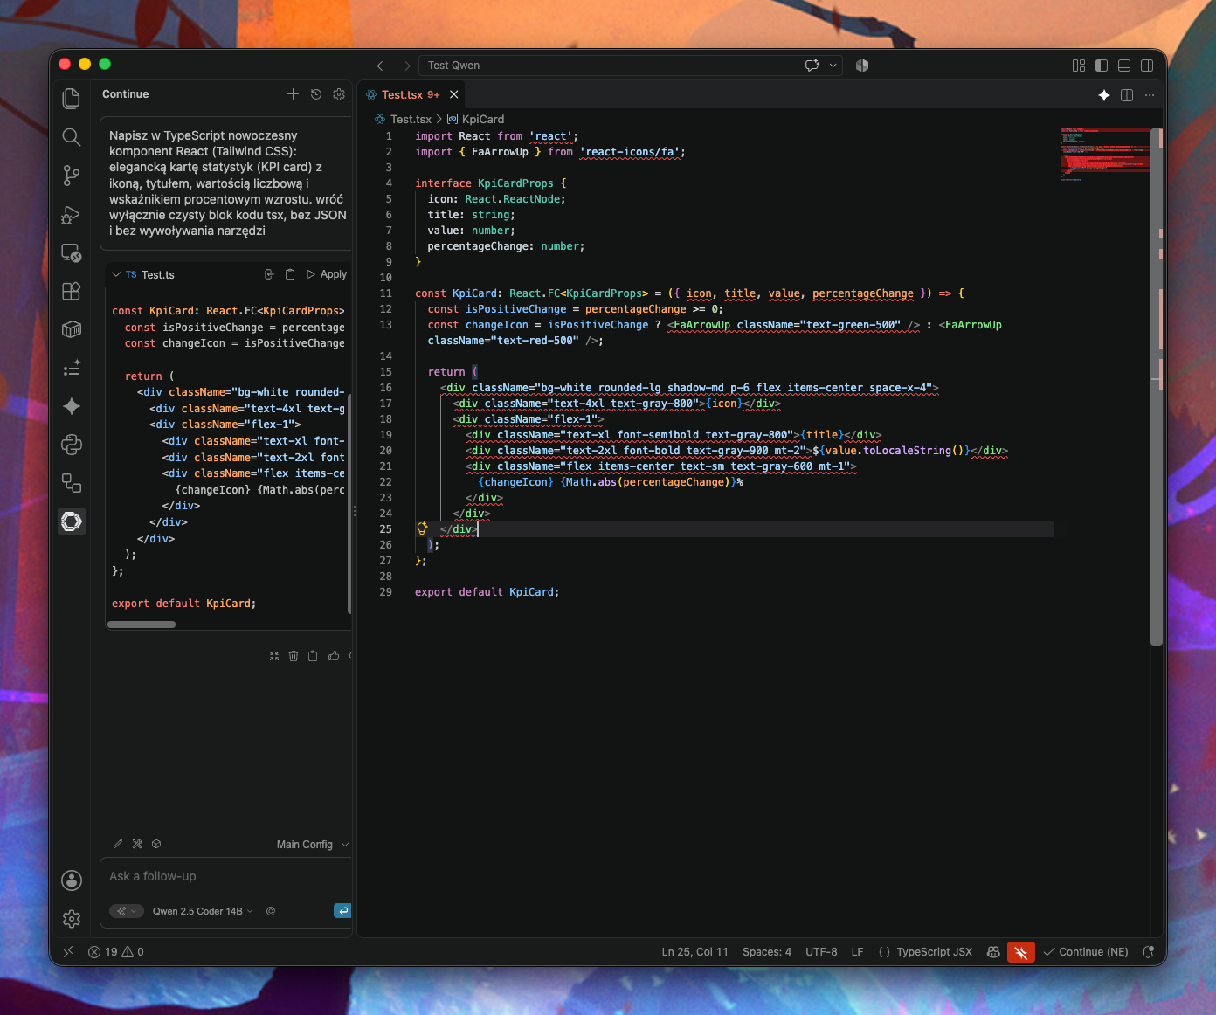Viewport: 1216px width, 1015px height.
Task: Toggle the bottom panel layout button
Action: [1124, 66]
